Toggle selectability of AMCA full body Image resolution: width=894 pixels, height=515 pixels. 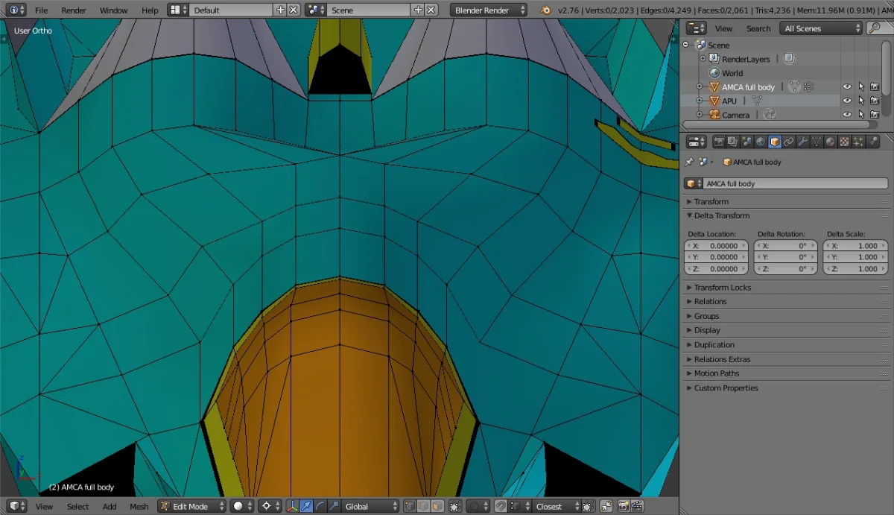point(861,87)
